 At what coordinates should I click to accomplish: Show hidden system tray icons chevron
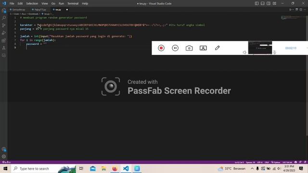coord(252,169)
